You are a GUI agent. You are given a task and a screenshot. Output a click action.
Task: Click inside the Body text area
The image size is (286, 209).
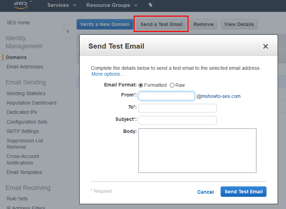197,150
